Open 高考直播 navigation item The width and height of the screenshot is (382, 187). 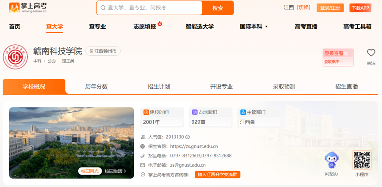click(x=306, y=27)
